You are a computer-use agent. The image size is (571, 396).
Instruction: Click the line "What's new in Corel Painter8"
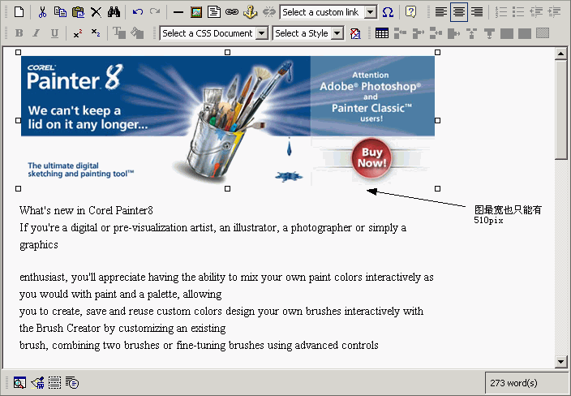[x=86, y=210]
